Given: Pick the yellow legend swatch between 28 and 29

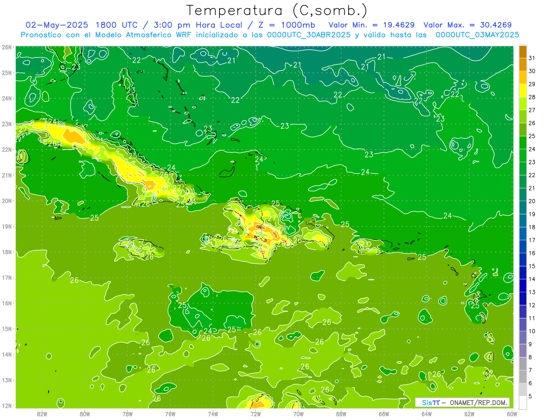Looking at the screenshot, I should click(x=523, y=91).
